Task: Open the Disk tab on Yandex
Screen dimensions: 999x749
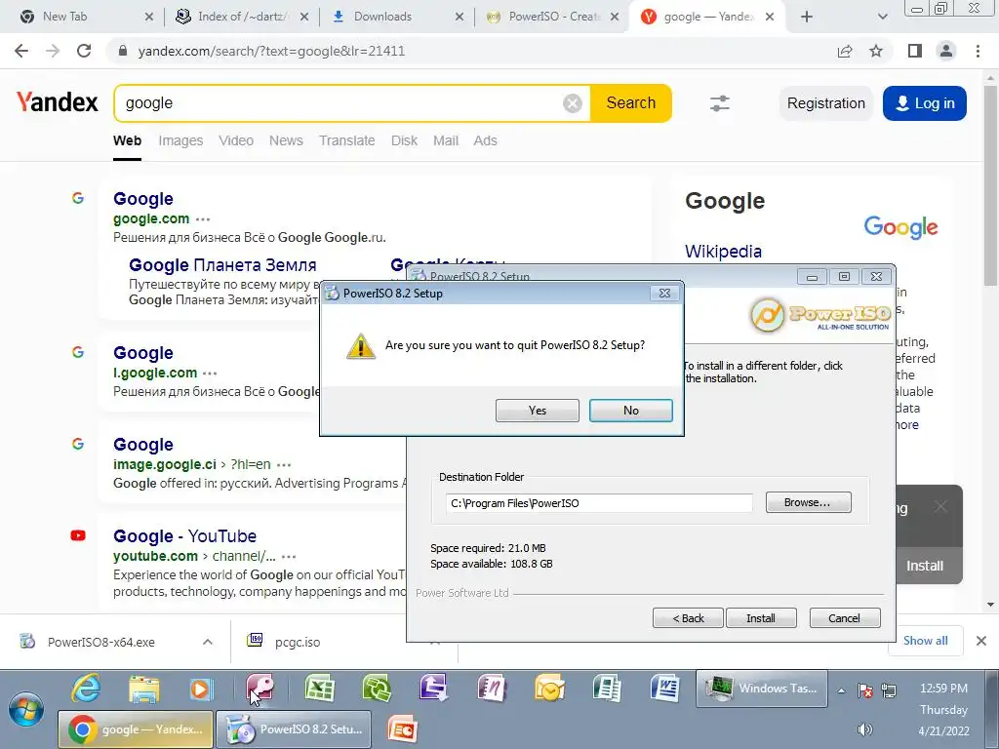Action: point(404,140)
